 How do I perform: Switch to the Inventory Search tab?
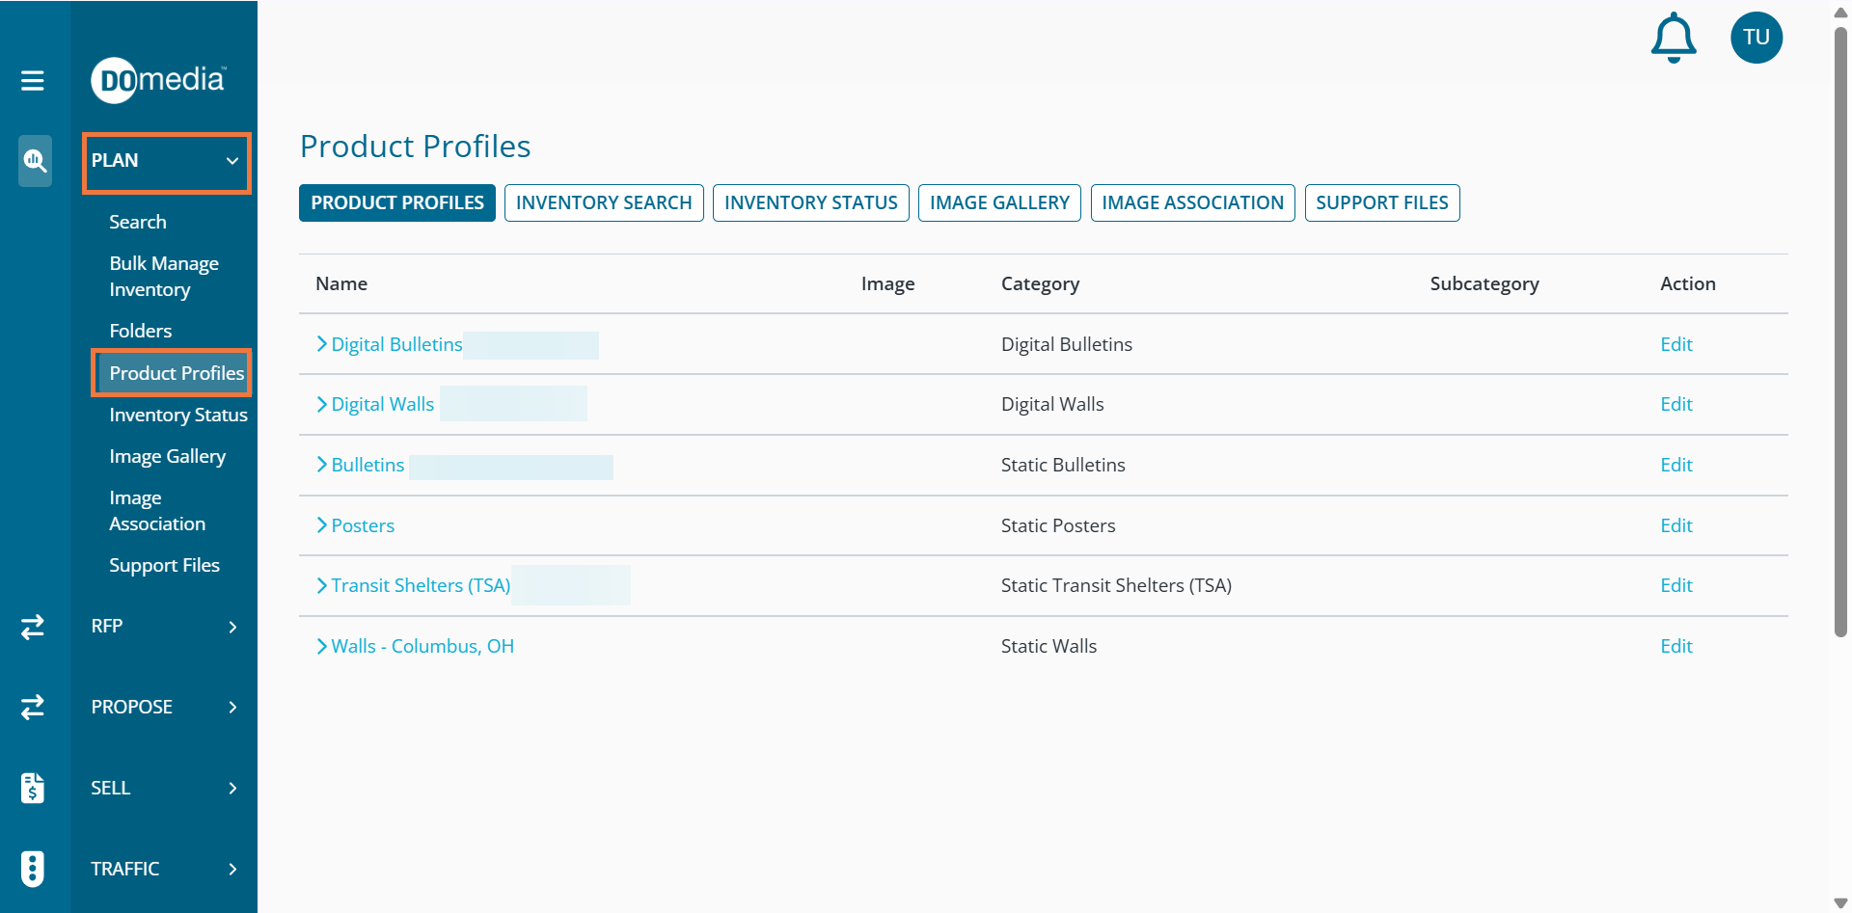point(604,203)
